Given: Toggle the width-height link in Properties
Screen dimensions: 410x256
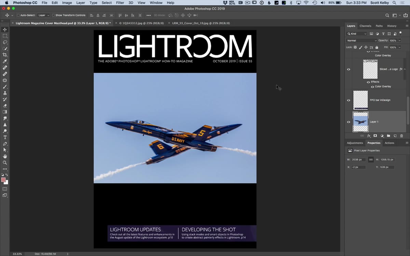Looking at the screenshot, I should [371, 159].
